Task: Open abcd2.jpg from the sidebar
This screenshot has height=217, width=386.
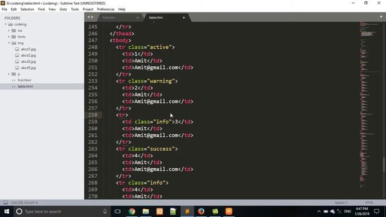Action: pos(28,55)
